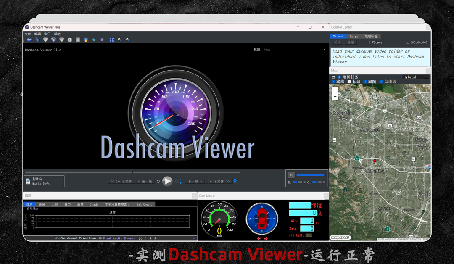This screenshot has height=264, width=454.
Task: Click the '<< 10 个文件' back button
Action: pyautogui.click(x=121, y=181)
